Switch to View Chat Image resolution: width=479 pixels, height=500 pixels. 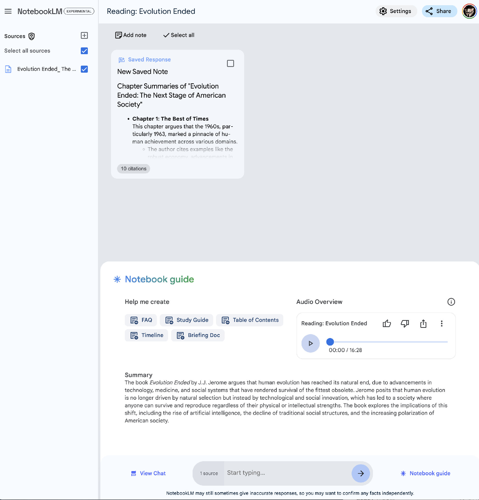click(x=148, y=473)
